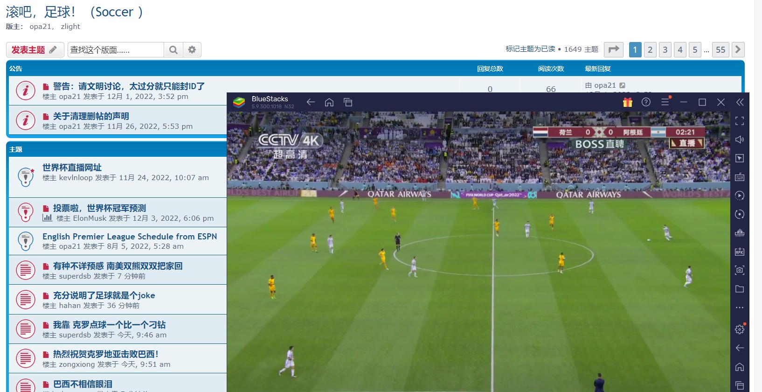Collapse the BlueStacks side toolbar with double chevron

point(740,102)
